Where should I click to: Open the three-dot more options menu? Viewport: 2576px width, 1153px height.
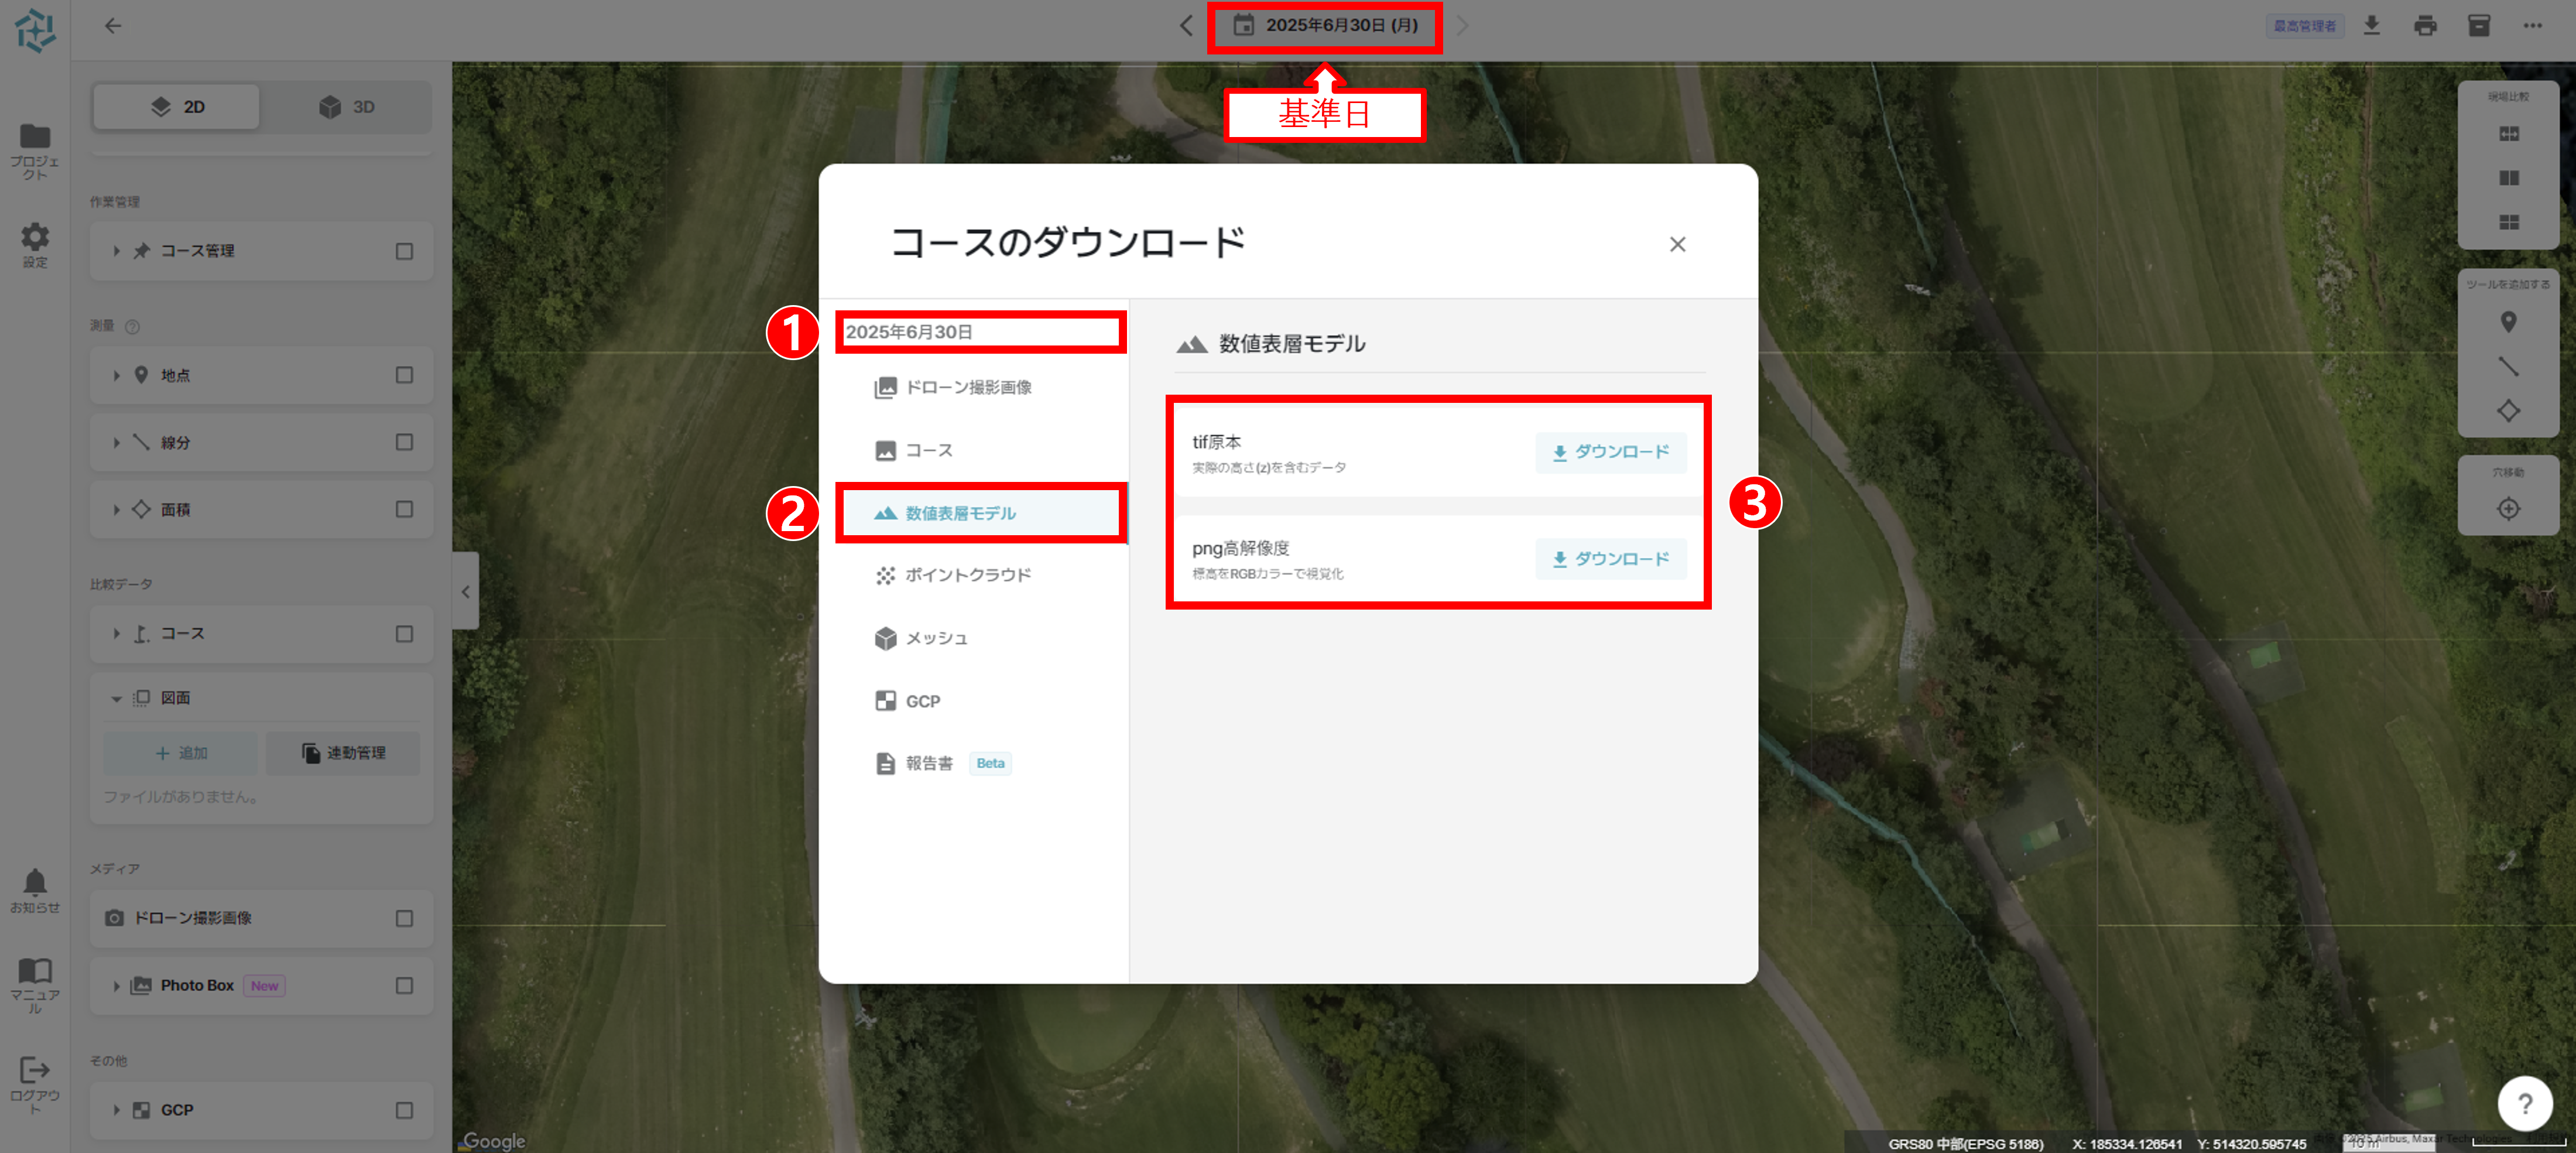pyautogui.click(x=2532, y=26)
